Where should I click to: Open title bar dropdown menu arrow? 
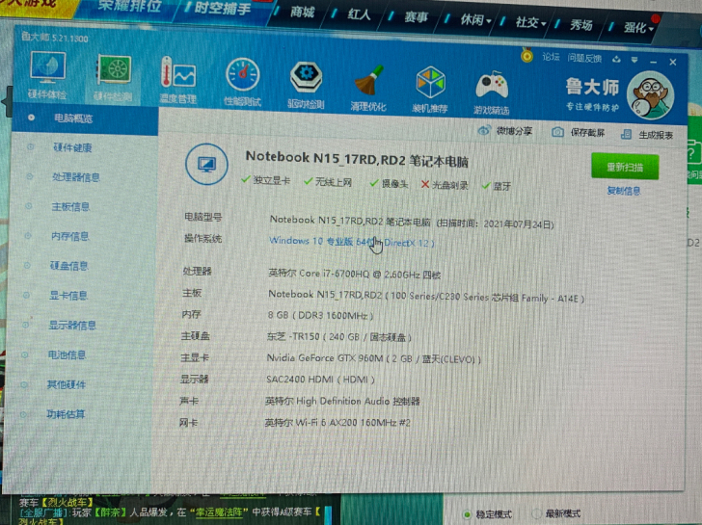(634, 61)
